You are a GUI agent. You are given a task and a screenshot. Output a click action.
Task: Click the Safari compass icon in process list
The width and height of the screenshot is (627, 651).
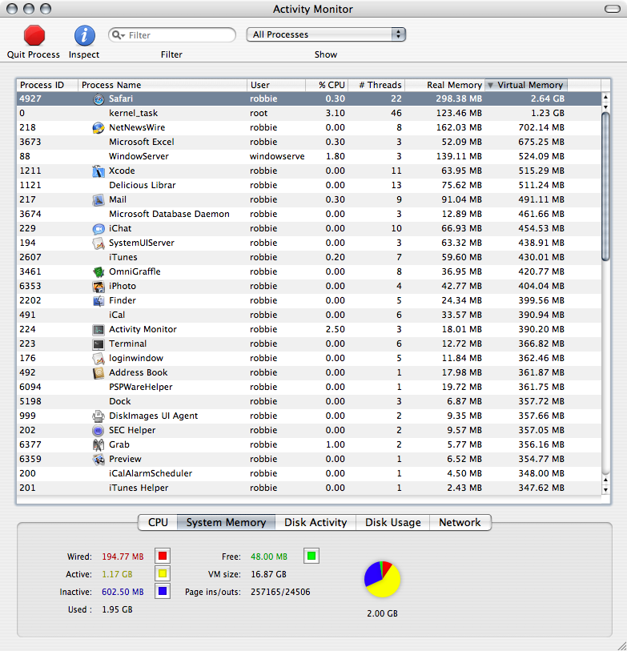(98, 98)
